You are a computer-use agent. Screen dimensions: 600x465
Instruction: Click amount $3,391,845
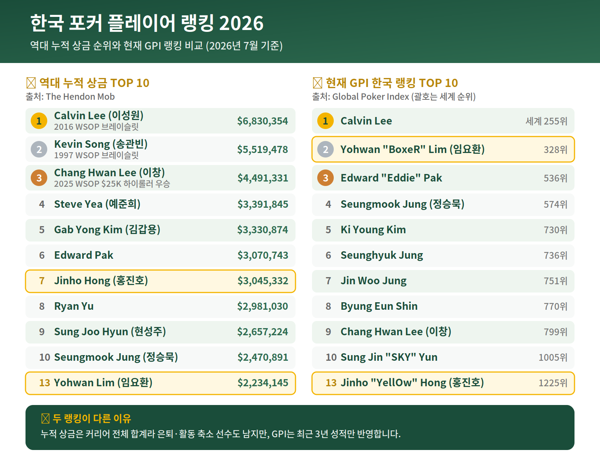262,204
